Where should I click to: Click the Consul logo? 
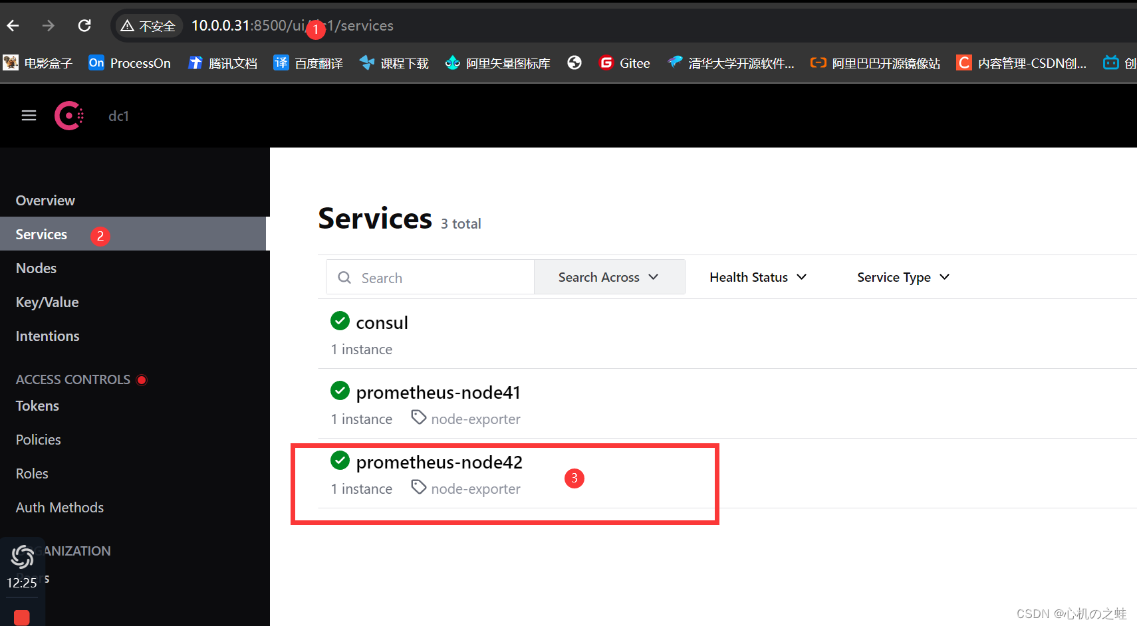[x=69, y=116]
